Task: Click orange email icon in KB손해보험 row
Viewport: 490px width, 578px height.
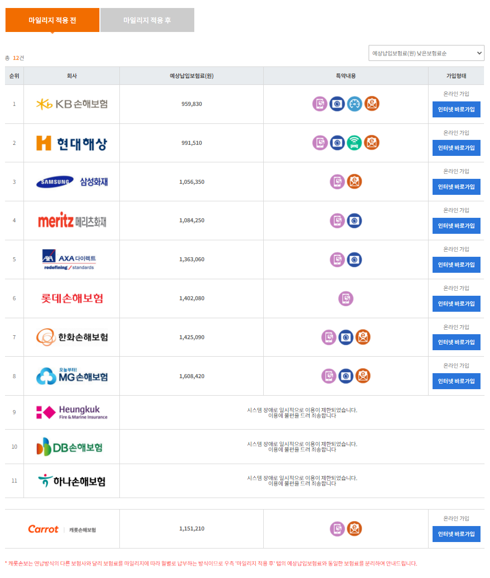Action: tap(372, 103)
